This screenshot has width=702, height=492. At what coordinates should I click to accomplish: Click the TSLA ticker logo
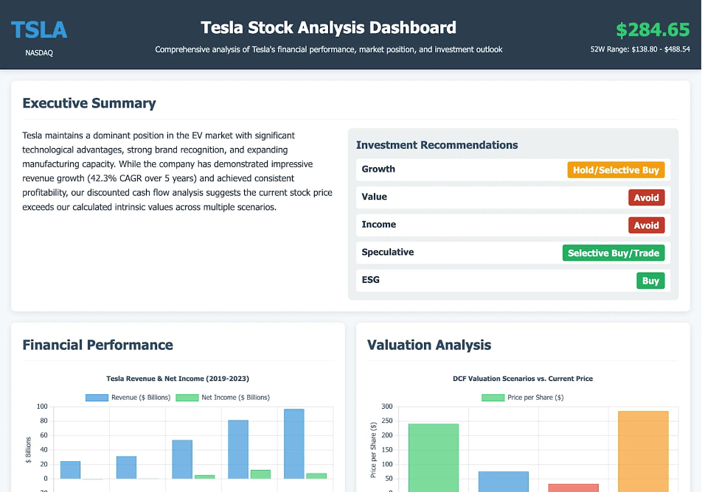coord(39,30)
